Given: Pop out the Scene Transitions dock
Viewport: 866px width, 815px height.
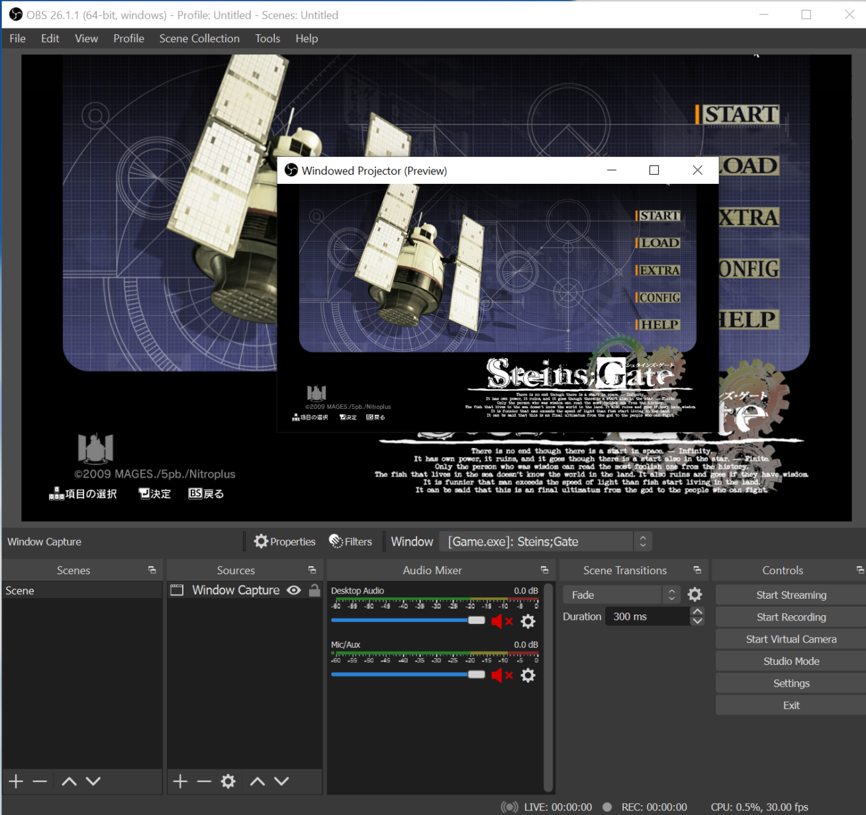Looking at the screenshot, I should point(697,570).
